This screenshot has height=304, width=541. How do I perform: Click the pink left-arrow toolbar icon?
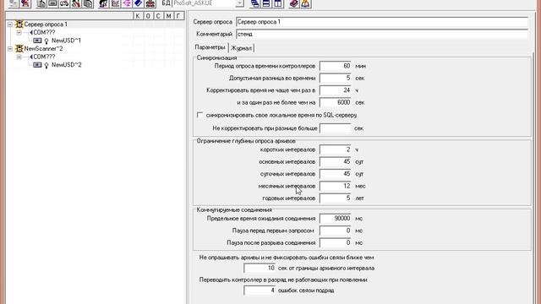(127, 3)
